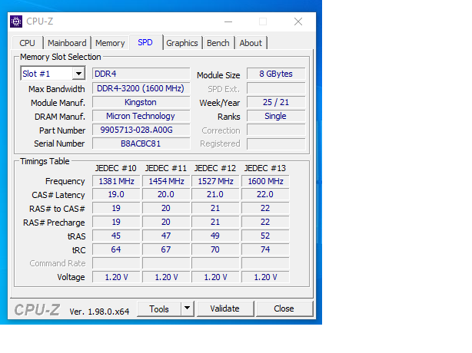Click tRC value 67
Viewport: 472px width, 353px height.
pos(166,249)
